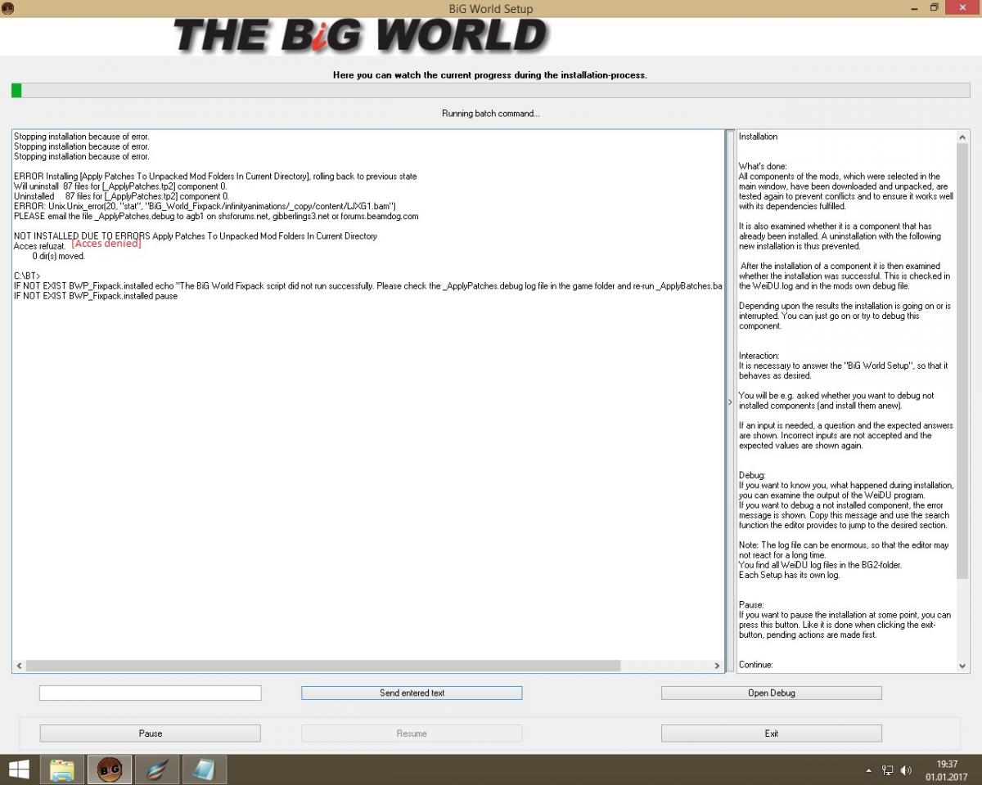Open the Windows Start menu
Screen dimensions: 982x785
click(19, 769)
